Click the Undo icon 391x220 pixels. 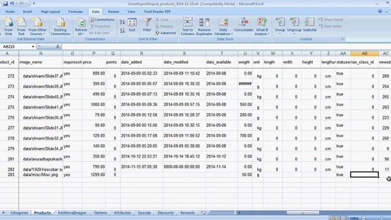(12, 4)
